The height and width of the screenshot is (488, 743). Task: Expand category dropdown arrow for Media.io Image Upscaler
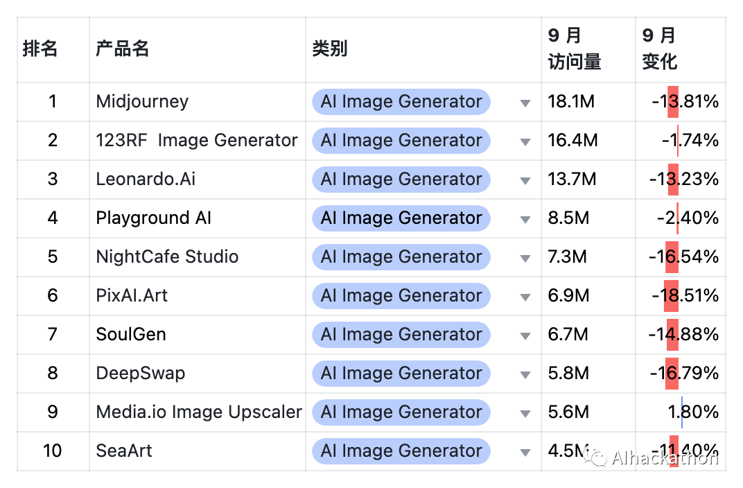click(525, 414)
